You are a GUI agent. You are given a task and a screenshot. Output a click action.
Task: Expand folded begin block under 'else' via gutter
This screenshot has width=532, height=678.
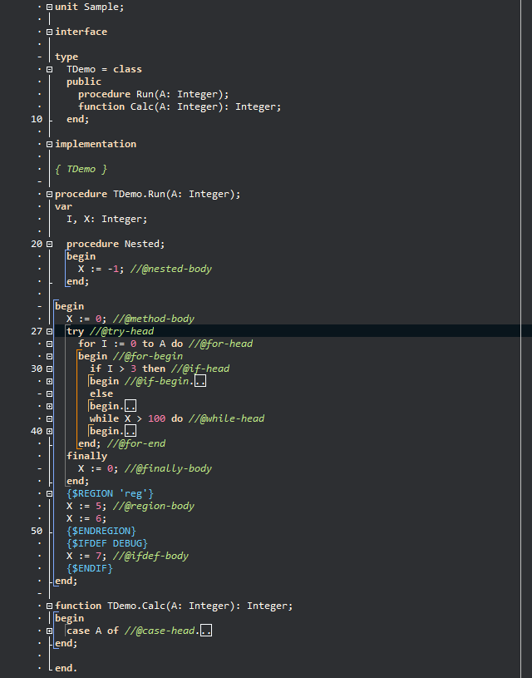click(49, 407)
